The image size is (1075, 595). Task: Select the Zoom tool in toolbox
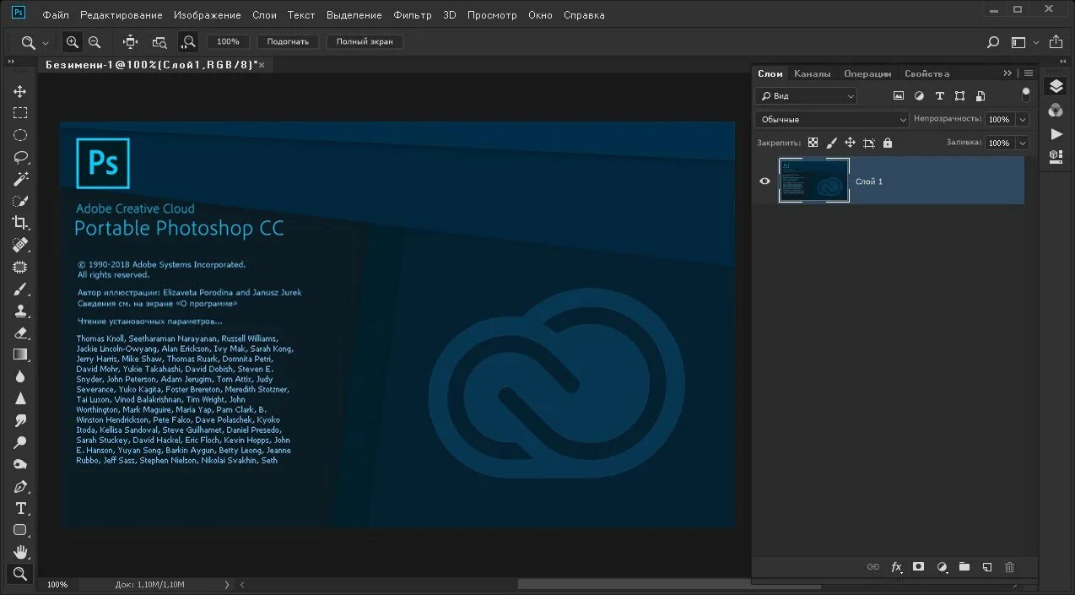[x=20, y=574]
